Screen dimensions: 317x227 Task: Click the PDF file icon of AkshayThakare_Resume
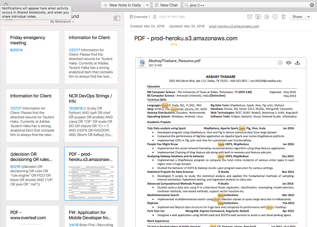point(142,63)
